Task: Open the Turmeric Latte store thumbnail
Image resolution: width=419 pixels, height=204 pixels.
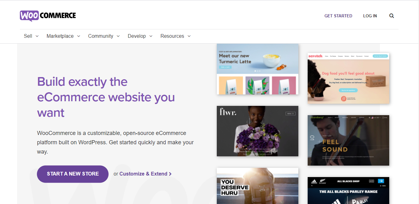Action: [x=257, y=69]
